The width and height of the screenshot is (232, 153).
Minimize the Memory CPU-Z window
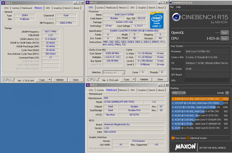[x=75, y=3]
